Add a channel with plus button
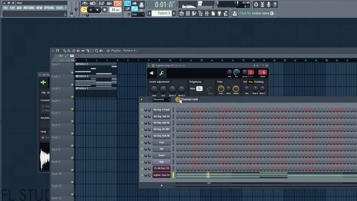 pos(162,185)
